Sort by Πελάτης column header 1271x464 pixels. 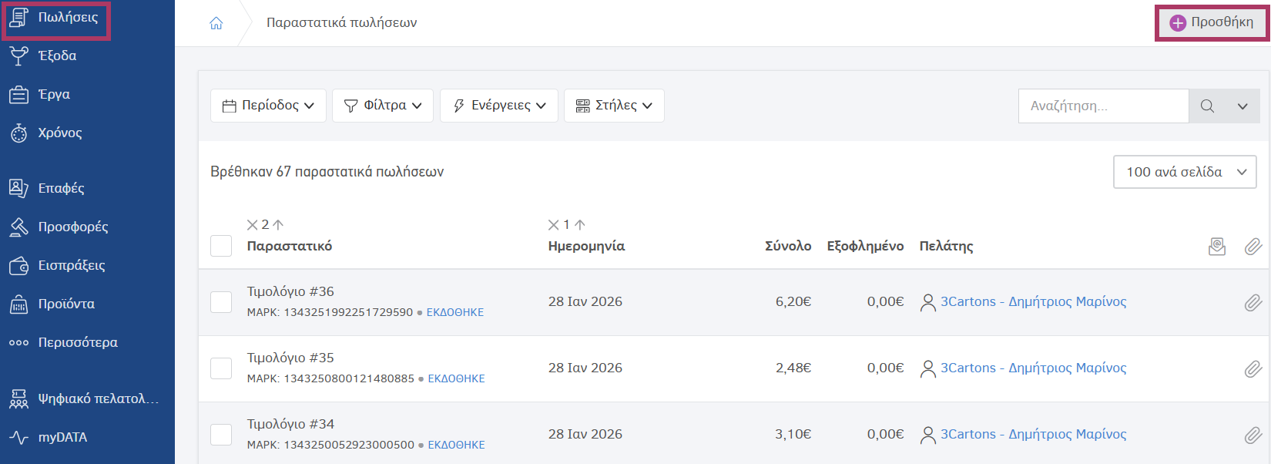click(946, 246)
